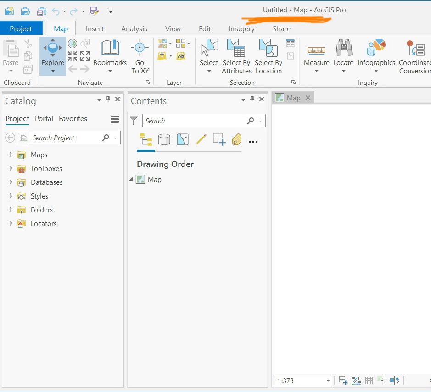Click the Redo arrow icon
Image resolution: width=431 pixels, height=392 pixels.
73,11
